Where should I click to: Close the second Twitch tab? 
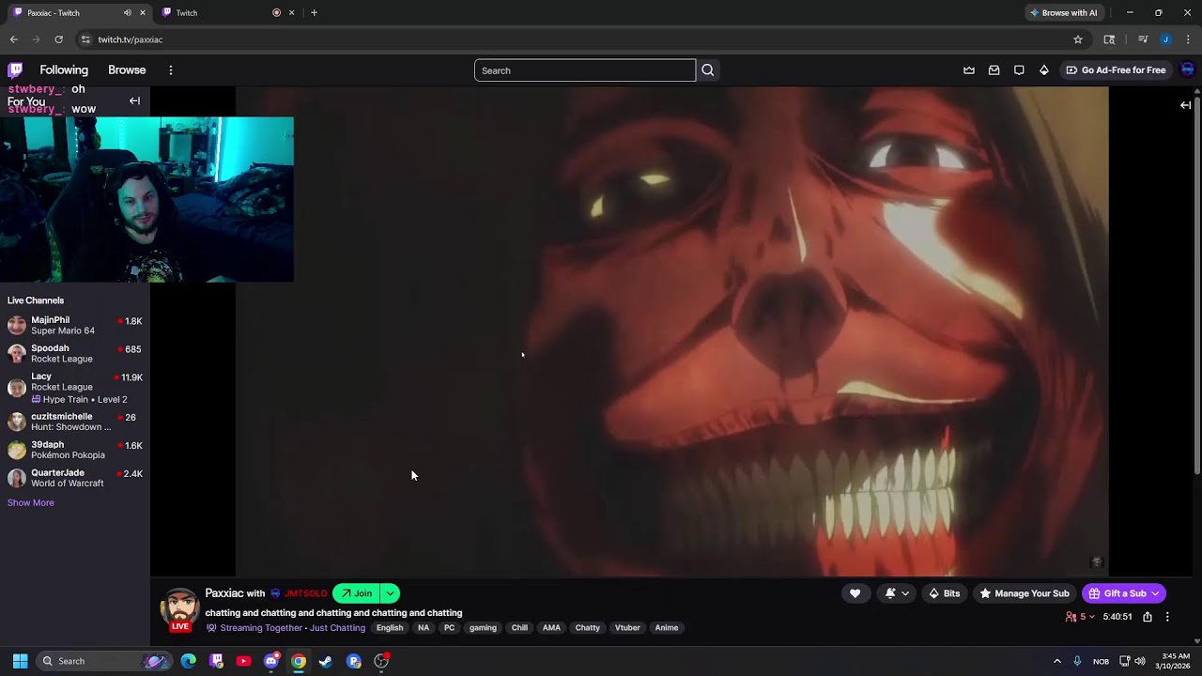(x=291, y=12)
